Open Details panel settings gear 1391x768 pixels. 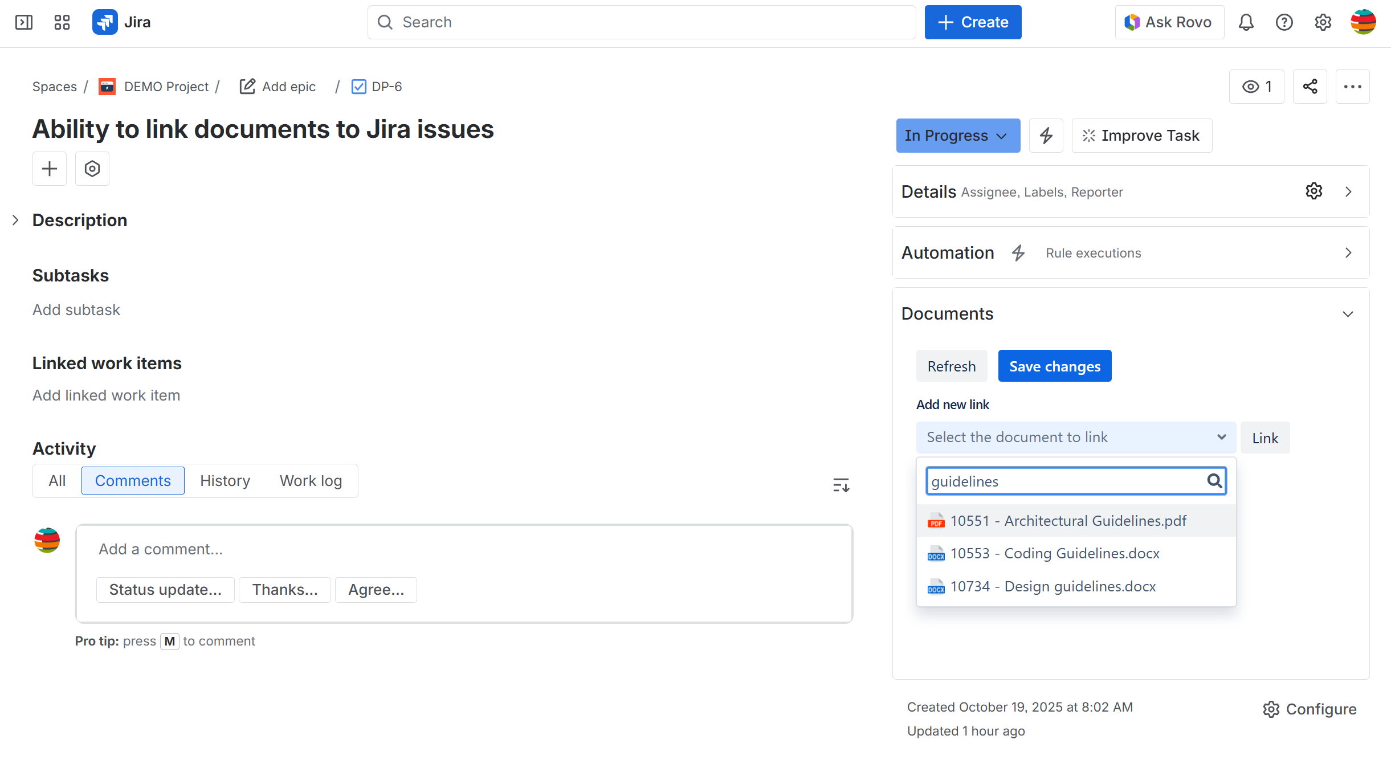[1314, 191]
